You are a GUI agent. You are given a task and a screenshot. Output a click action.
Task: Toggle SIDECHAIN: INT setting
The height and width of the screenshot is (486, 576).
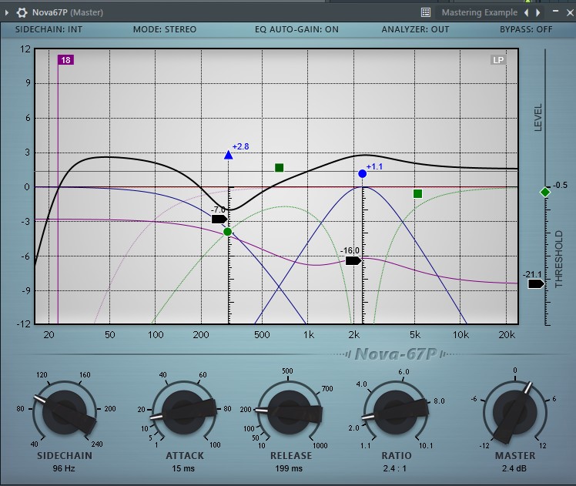(x=49, y=29)
